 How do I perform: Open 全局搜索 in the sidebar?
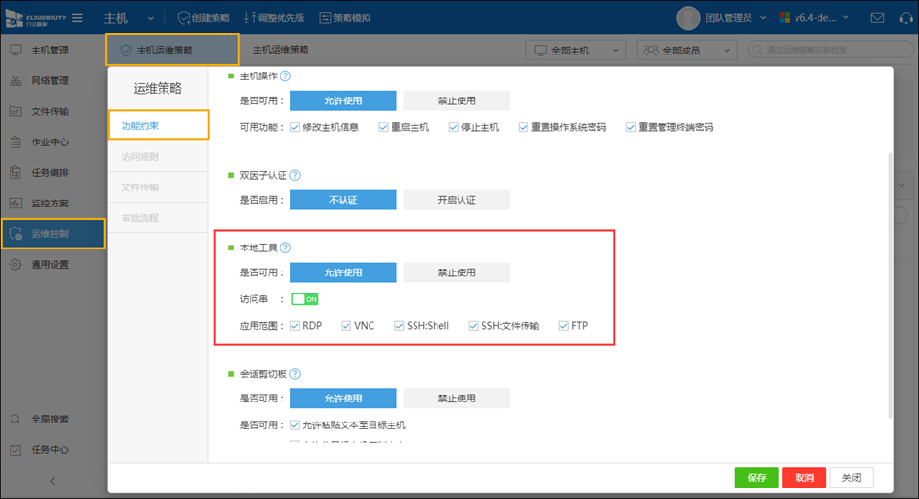pos(50,419)
